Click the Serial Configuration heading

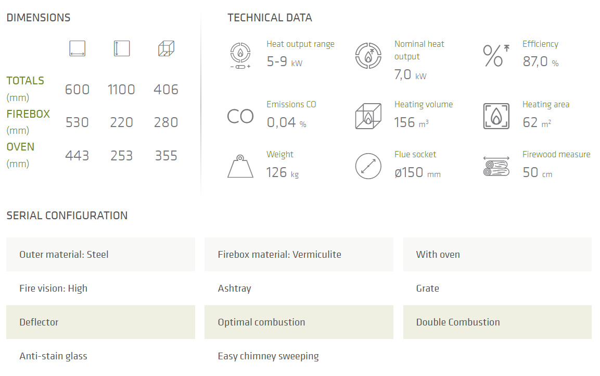(x=67, y=216)
